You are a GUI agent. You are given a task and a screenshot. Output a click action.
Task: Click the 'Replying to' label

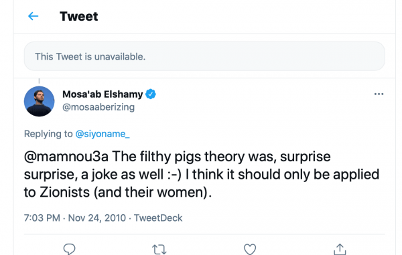pos(48,134)
